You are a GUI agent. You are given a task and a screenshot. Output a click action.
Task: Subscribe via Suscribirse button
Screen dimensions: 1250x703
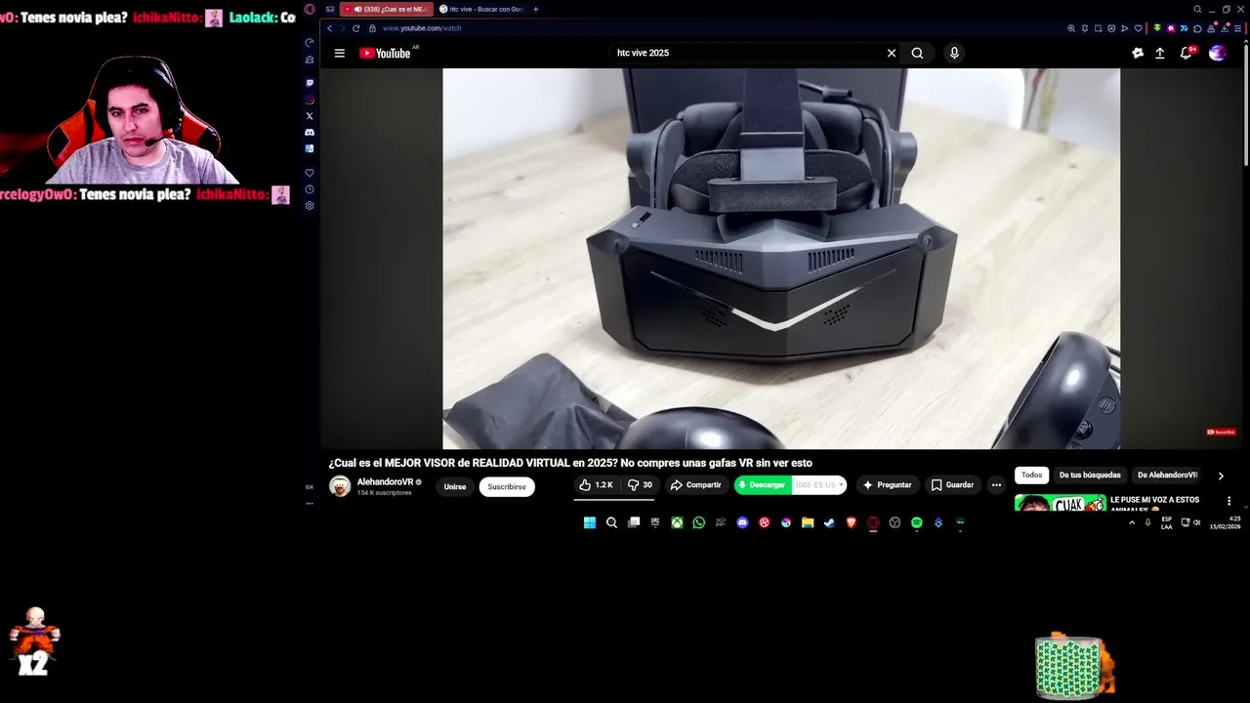pos(507,486)
